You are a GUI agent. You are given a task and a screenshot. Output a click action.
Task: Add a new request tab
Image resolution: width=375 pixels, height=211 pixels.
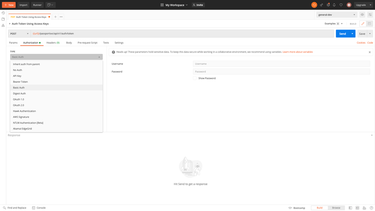[x=55, y=17]
